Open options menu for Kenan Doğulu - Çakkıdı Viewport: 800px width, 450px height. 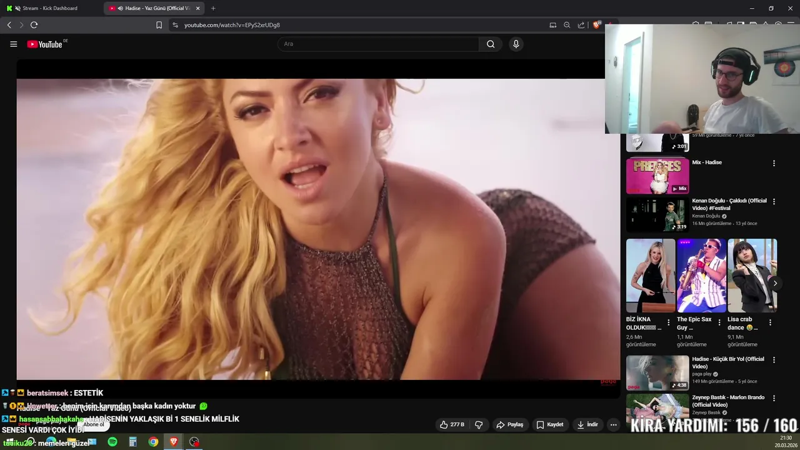[x=774, y=202]
